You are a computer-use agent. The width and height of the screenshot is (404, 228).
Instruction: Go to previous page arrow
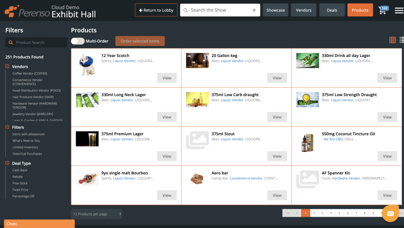(297, 213)
